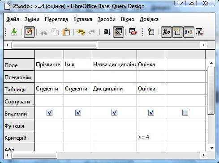The height and width of the screenshot is (163, 219).
Task: Click the >= 4 criterion cell
Action: click(x=151, y=137)
